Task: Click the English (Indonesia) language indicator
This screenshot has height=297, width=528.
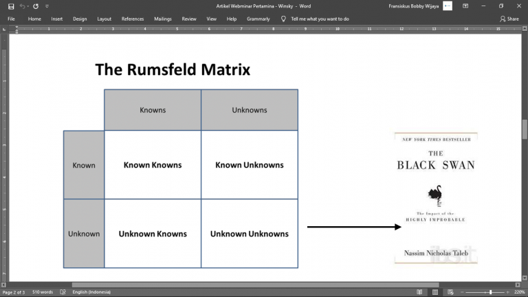Action: point(92,292)
